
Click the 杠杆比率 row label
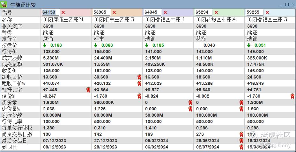click(x=12, y=90)
